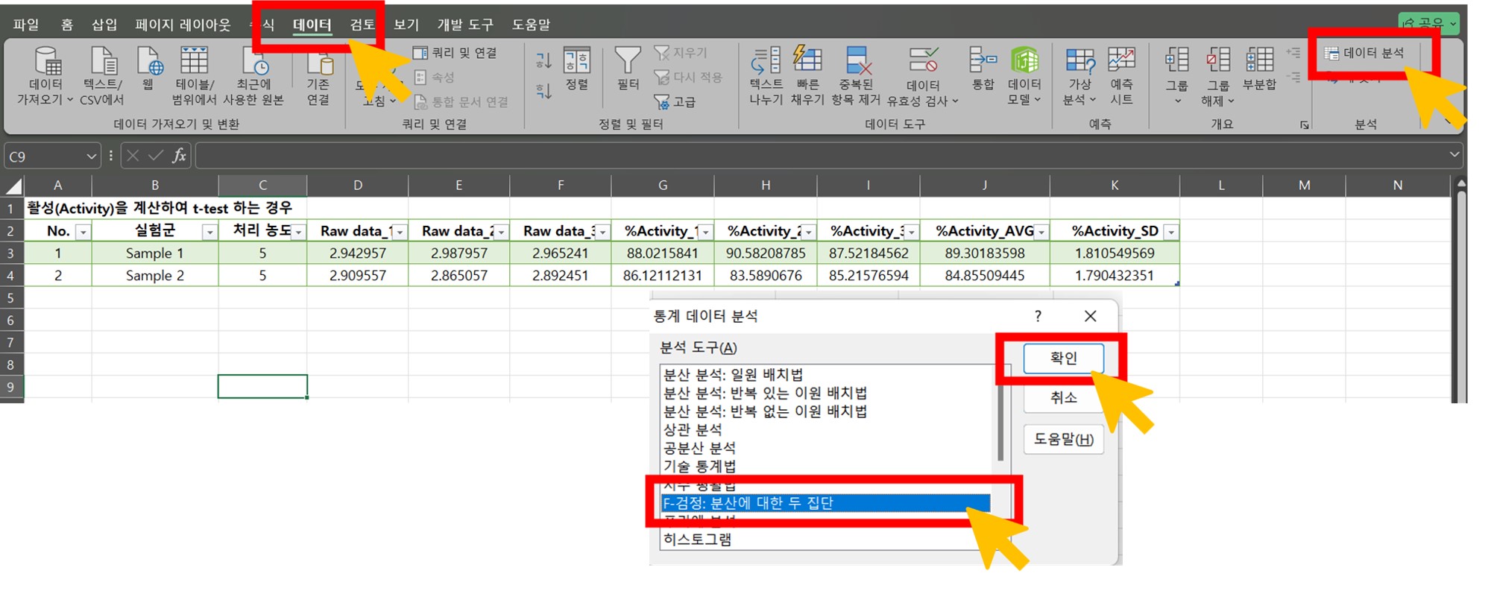Screen dimensions: 1491x594
Task: Select '히스토그램' in analysis list
Action: click(x=825, y=539)
